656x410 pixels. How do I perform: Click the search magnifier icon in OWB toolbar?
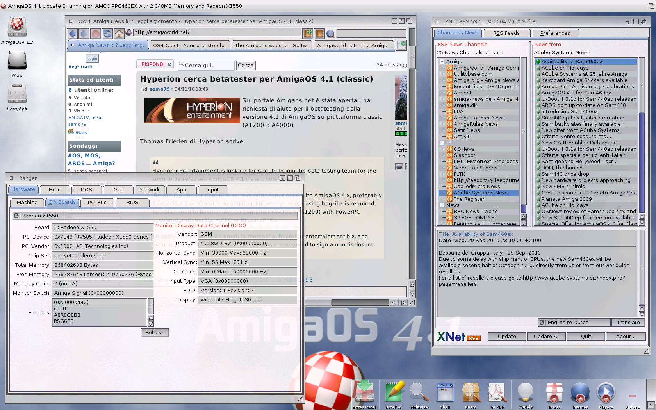click(330, 34)
